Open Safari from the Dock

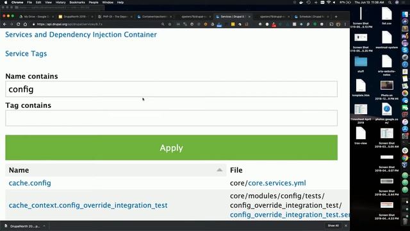click(405, 64)
